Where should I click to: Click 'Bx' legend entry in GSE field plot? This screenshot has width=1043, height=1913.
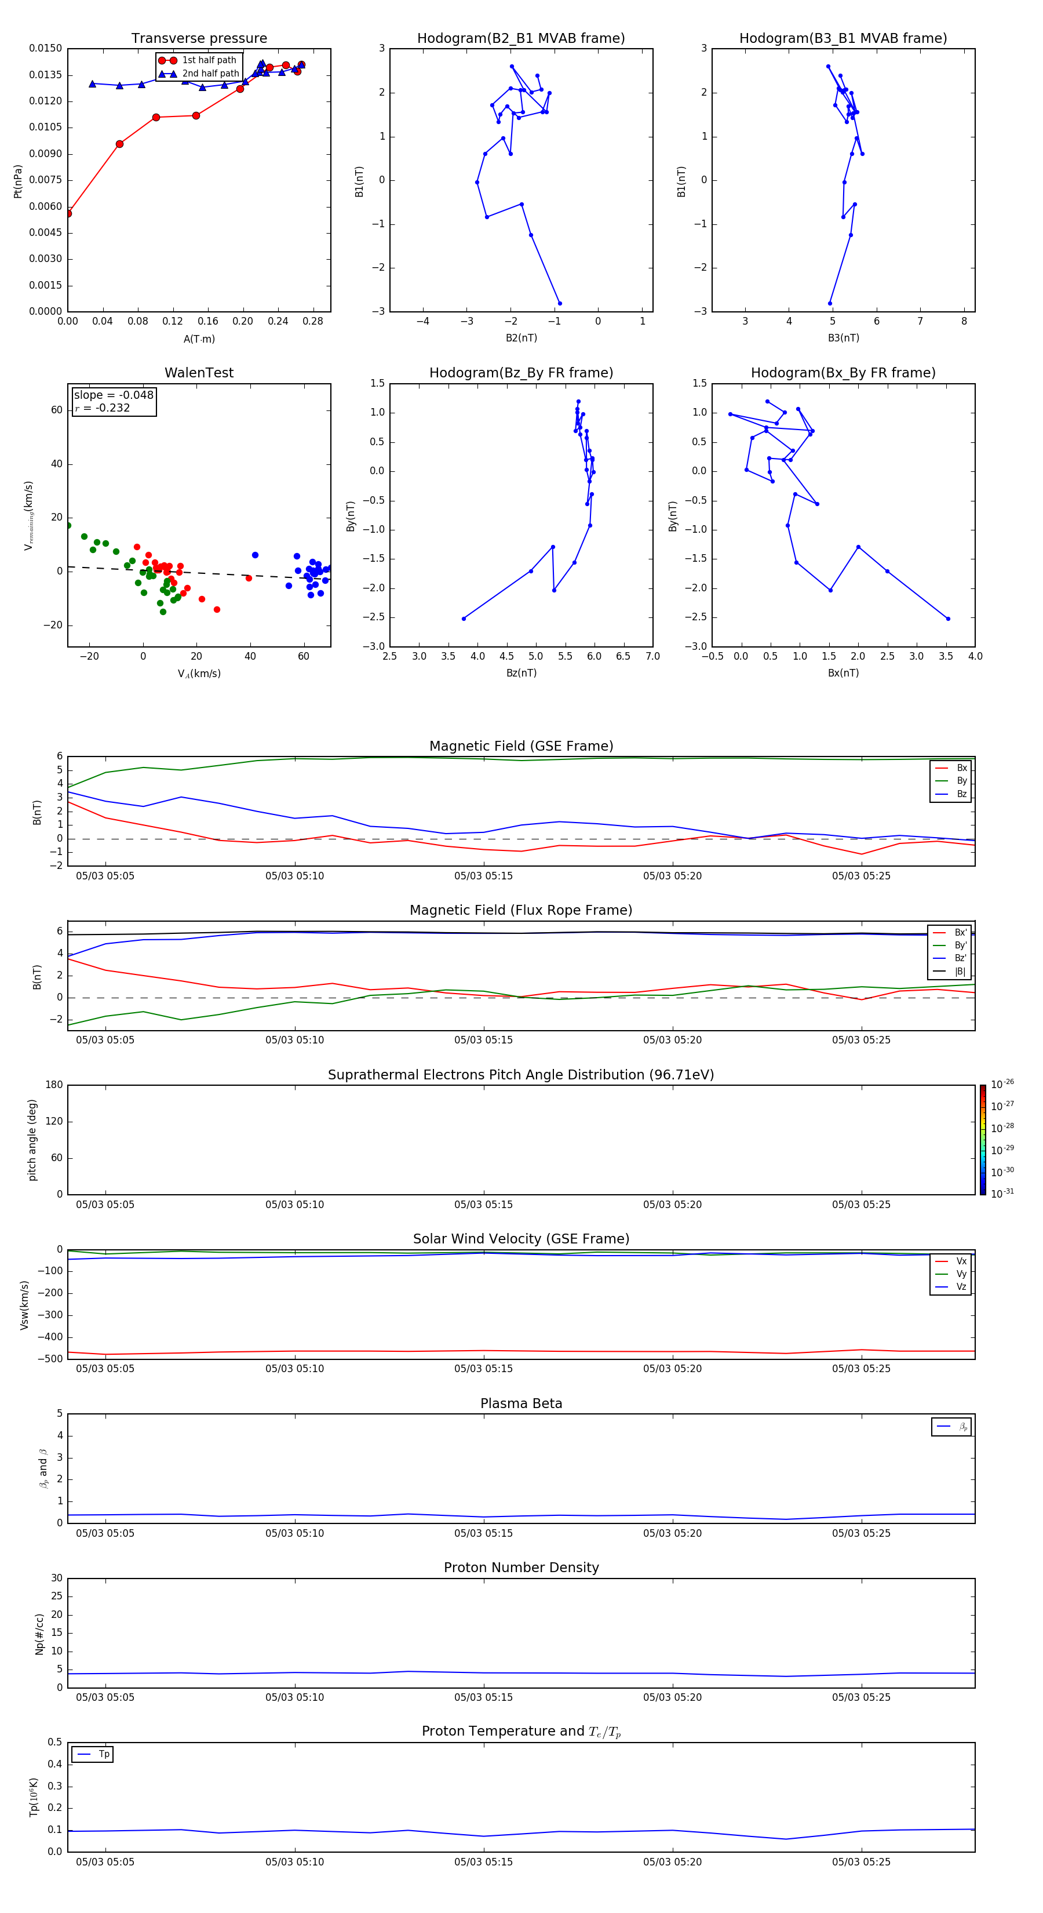[951, 768]
